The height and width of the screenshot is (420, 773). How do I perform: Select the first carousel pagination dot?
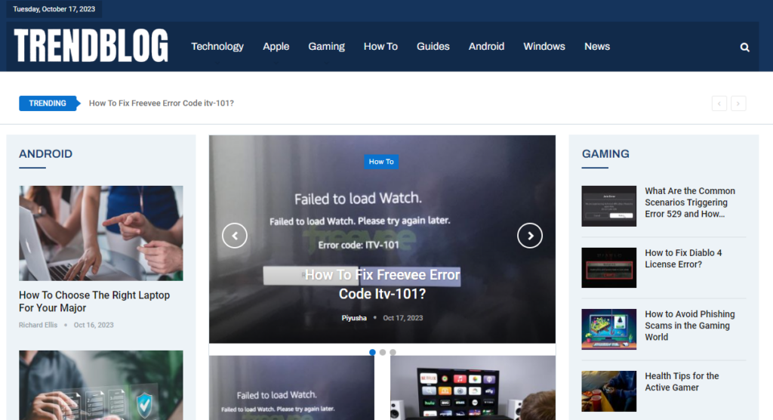click(x=373, y=352)
